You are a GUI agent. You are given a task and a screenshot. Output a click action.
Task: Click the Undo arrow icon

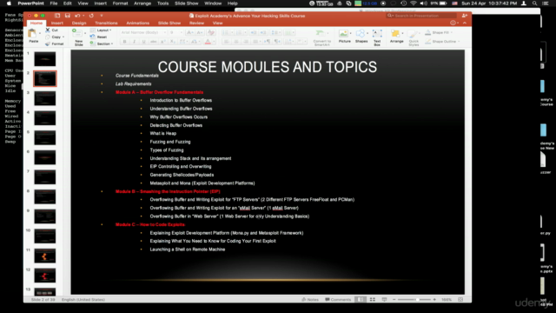[77, 16]
